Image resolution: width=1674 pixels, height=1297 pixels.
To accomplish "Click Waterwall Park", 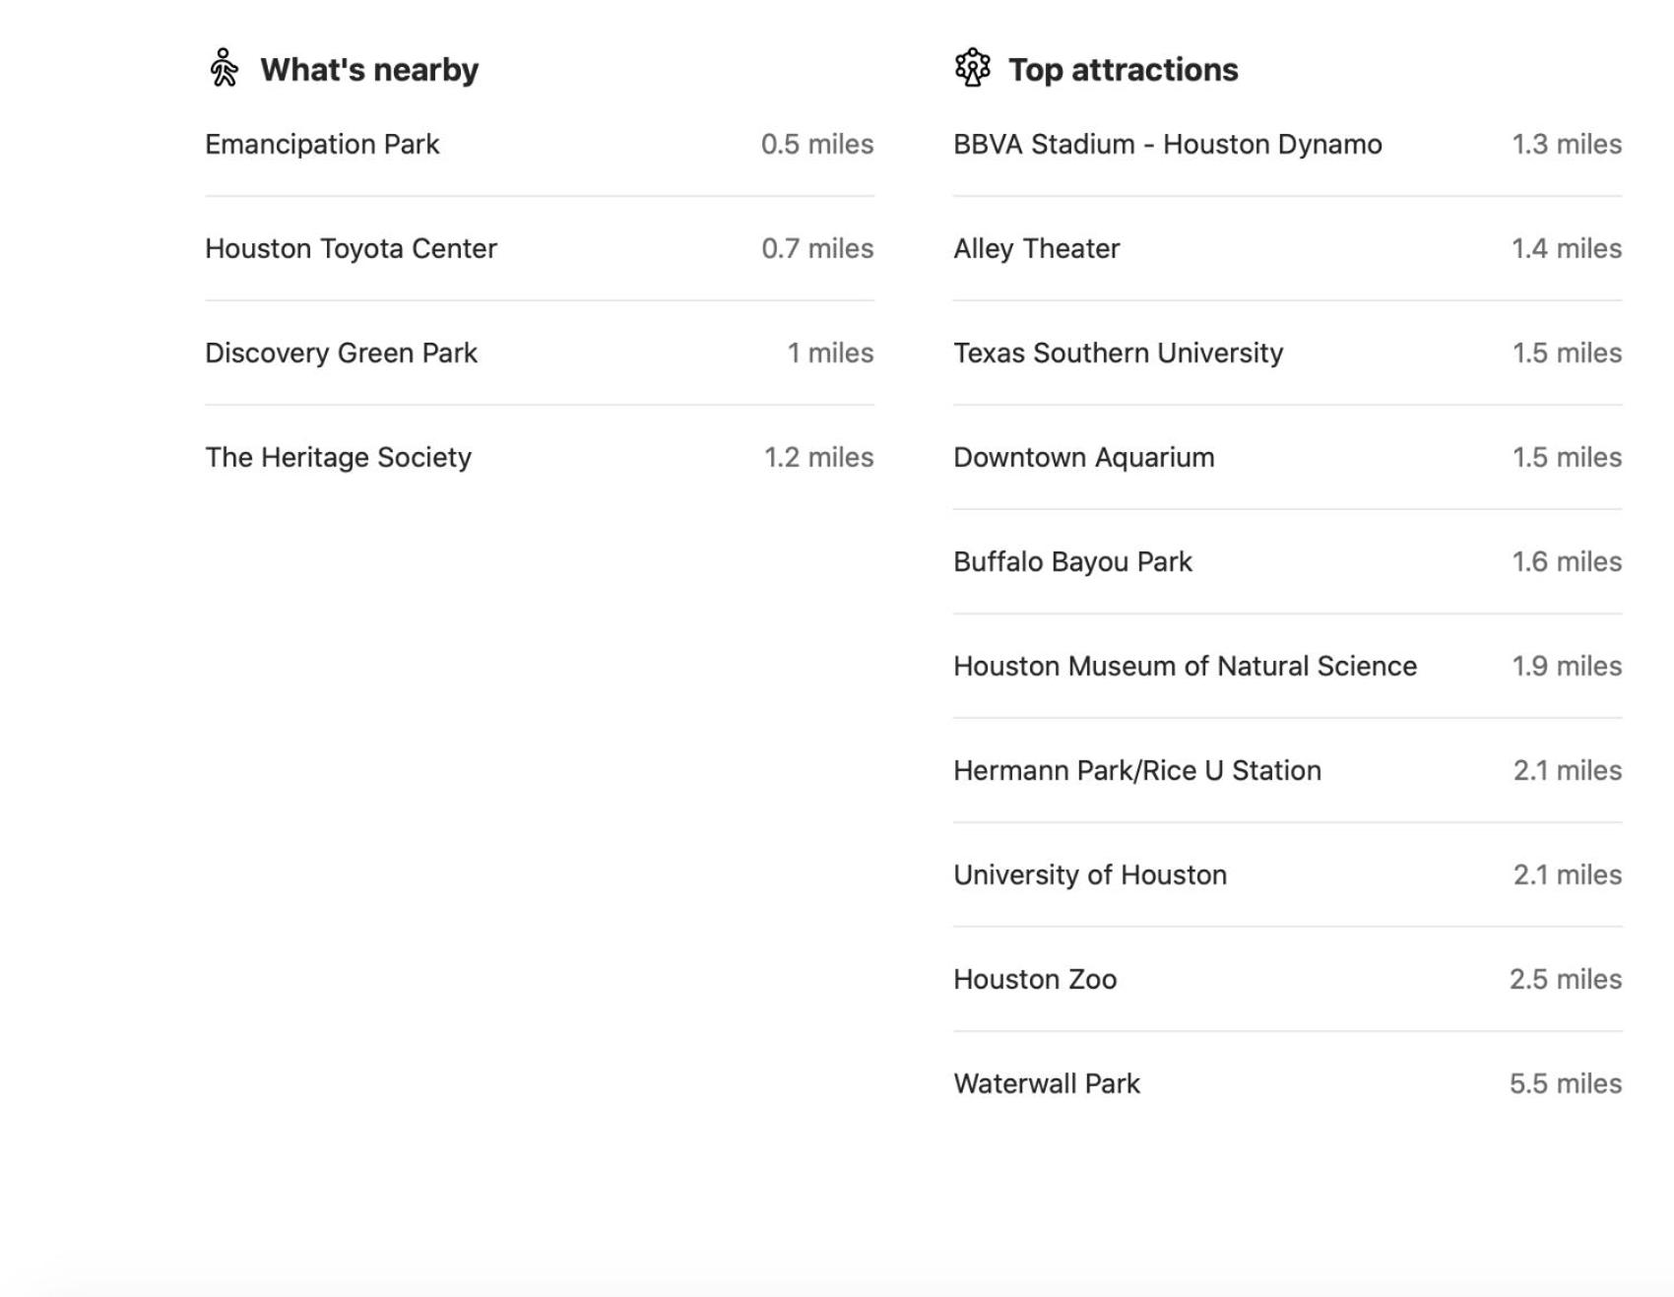I will [1047, 1084].
